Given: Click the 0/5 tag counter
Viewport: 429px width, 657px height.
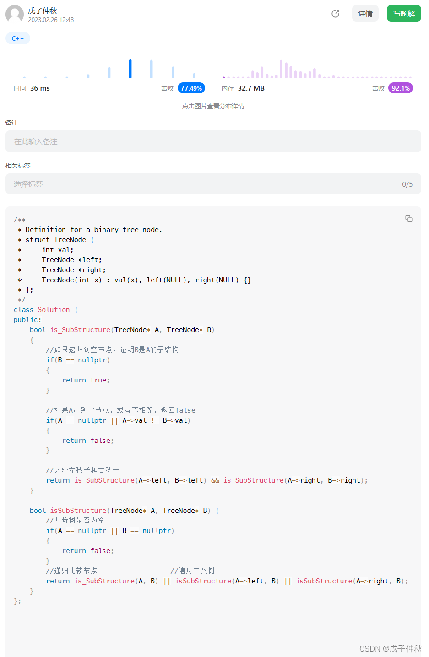Looking at the screenshot, I should [x=407, y=184].
